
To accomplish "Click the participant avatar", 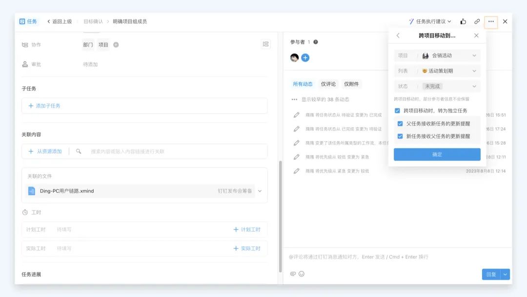I will click(x=294, y=58).
